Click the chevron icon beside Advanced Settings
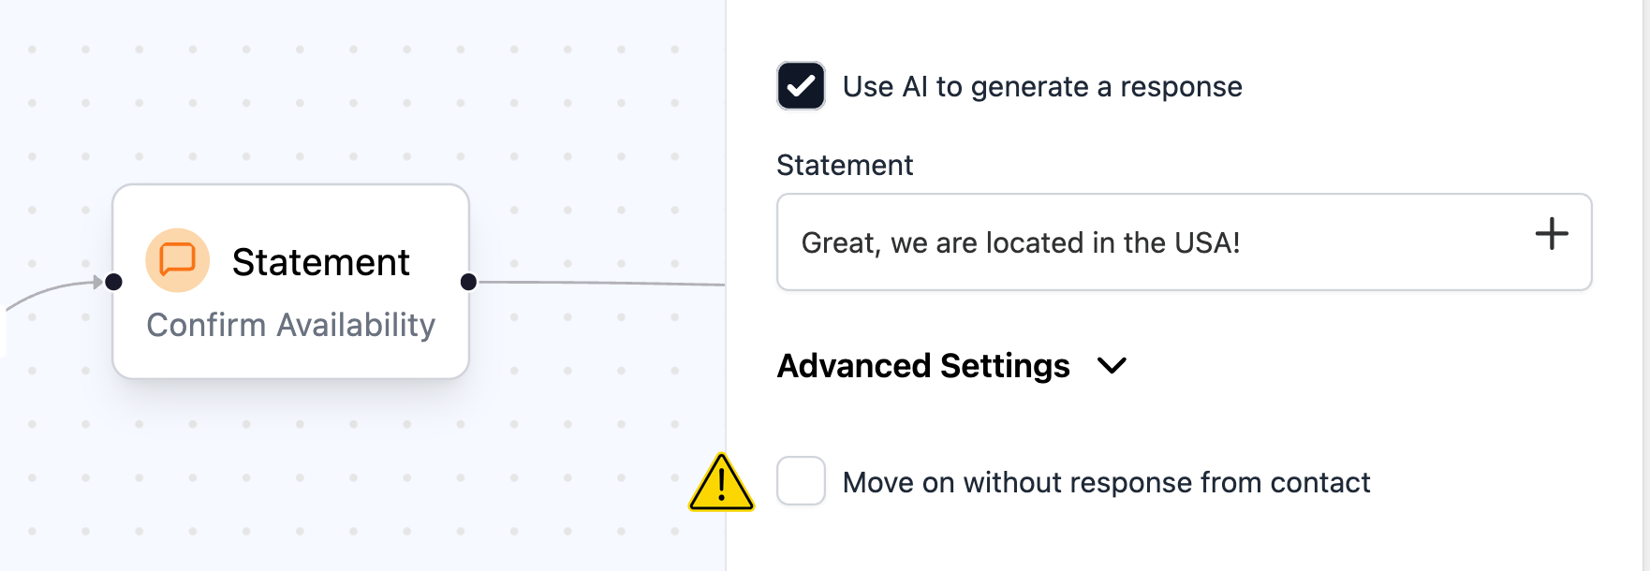1650x571 pixels. tap(1113, 368)
